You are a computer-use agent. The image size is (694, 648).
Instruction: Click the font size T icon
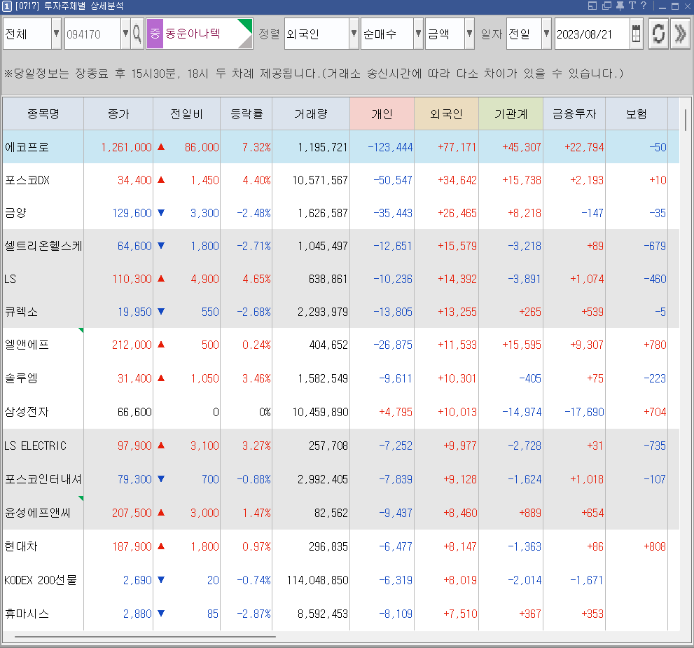(x=632, y=6)
